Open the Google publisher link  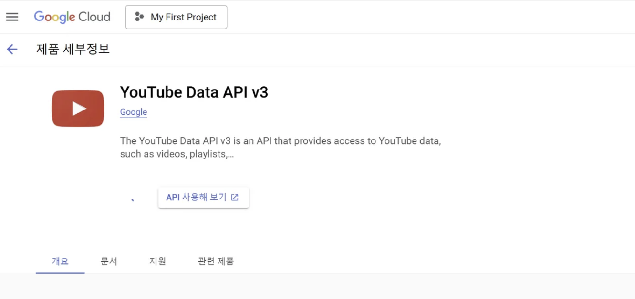(134, 112)
